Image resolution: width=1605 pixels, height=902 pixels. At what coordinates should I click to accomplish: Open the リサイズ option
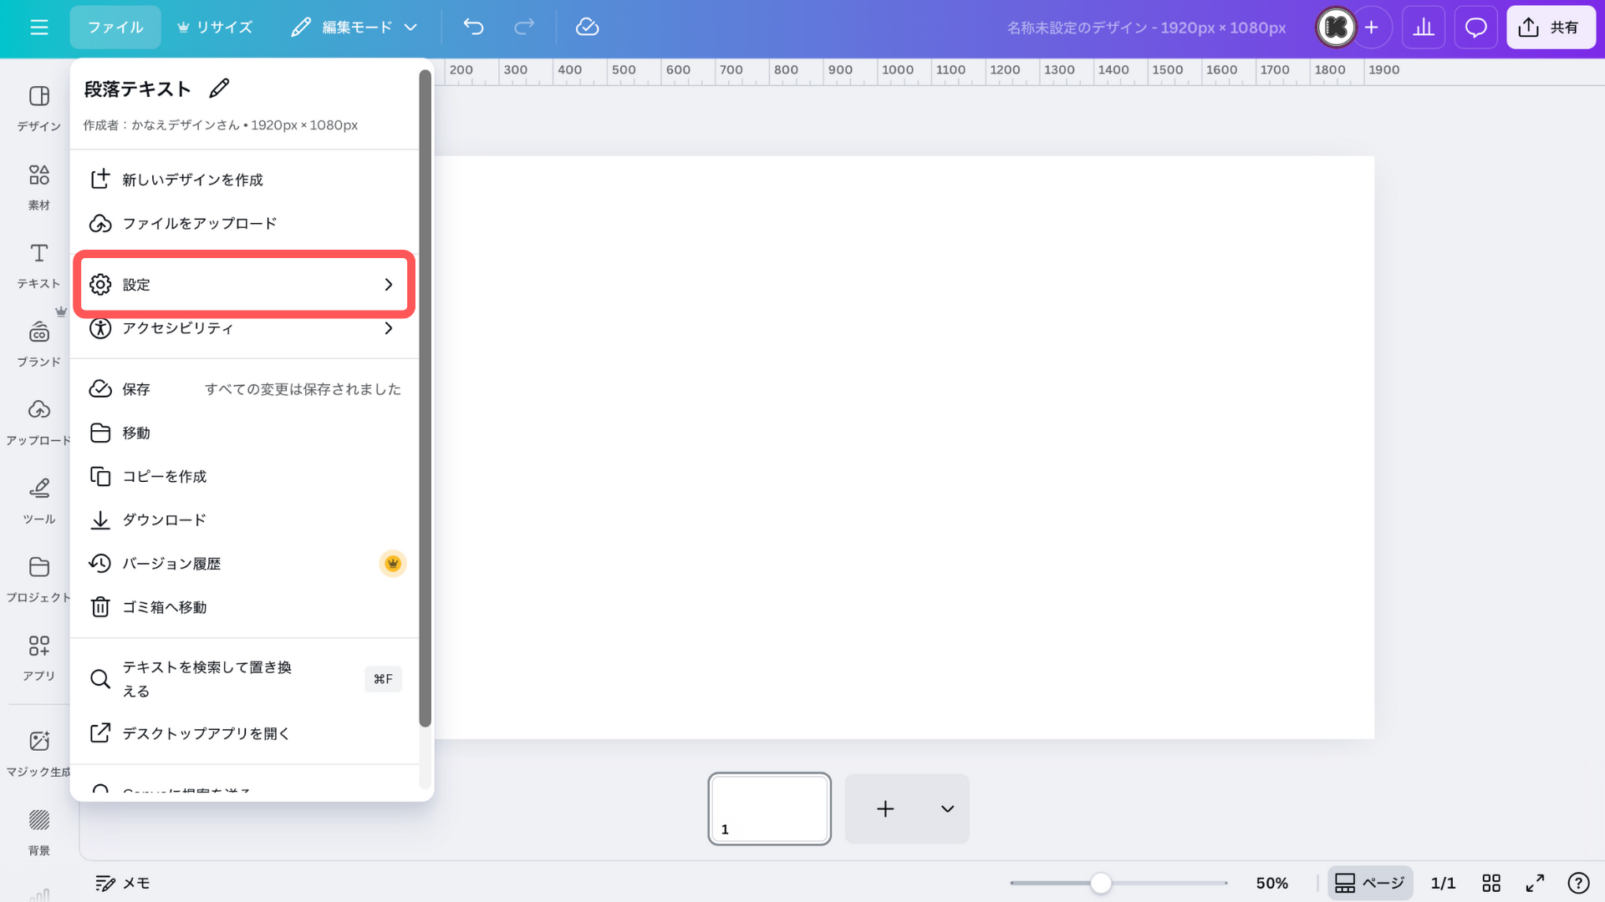point(215,28)
